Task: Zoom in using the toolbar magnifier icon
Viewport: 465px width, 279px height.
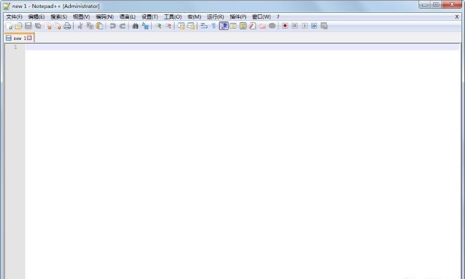Action: tap(158, 26)
